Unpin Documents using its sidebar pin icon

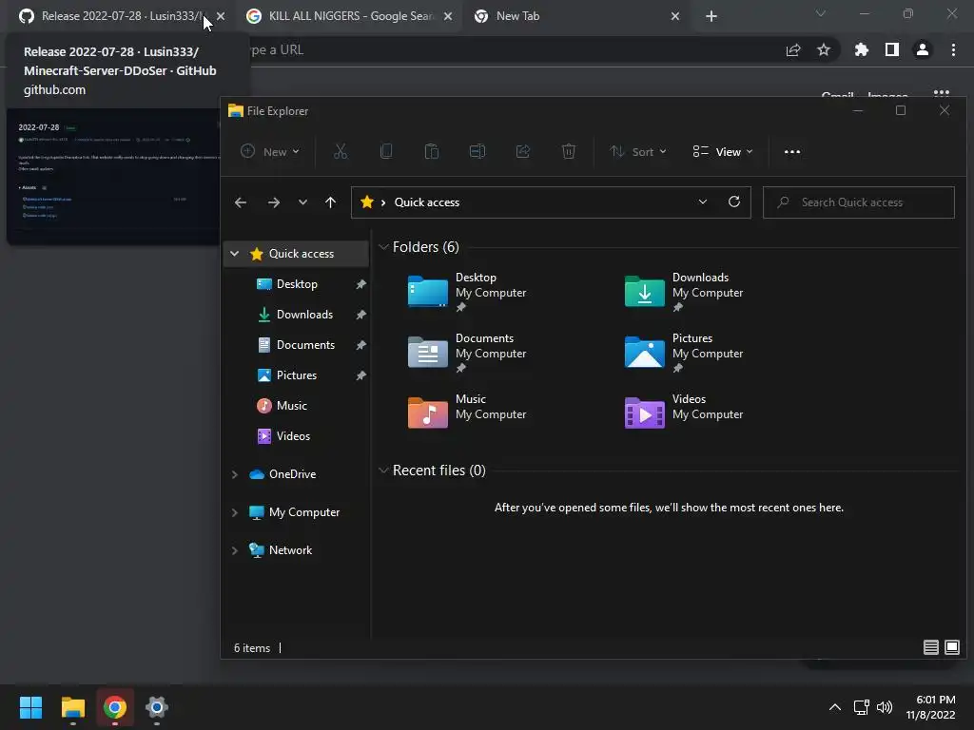(360, 345)
